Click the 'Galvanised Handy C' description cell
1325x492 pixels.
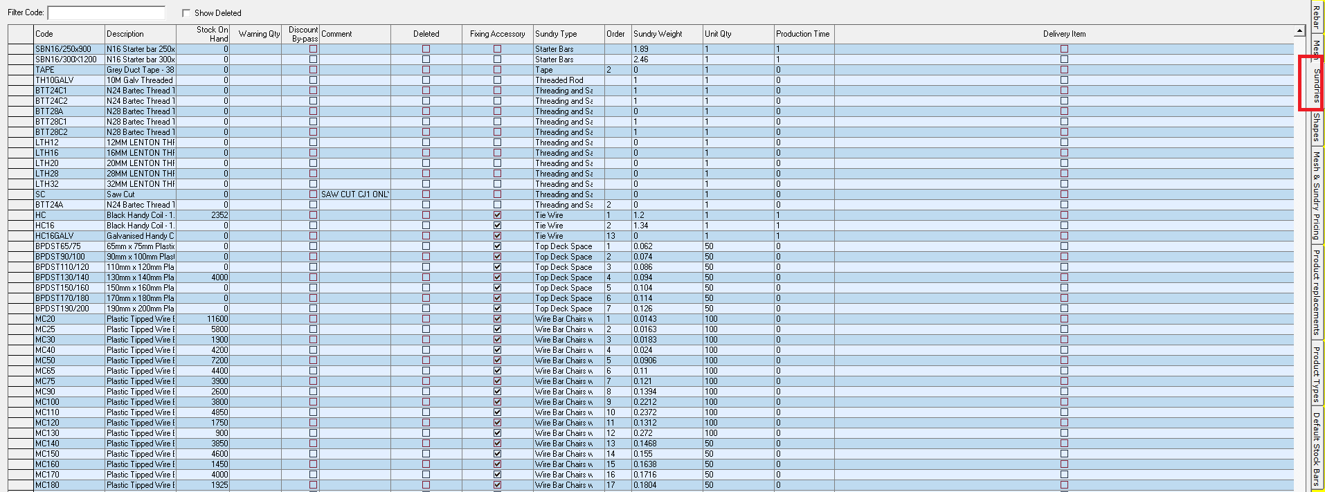[x=141, y=236]
